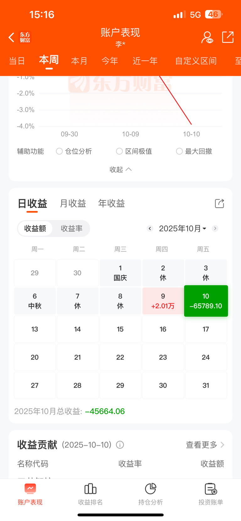Go to previous month arrow
Screen dimensions: 241x521
click(x=150, y=229)
